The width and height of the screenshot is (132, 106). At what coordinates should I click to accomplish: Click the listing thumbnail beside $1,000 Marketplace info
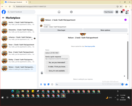click(41, 26)
